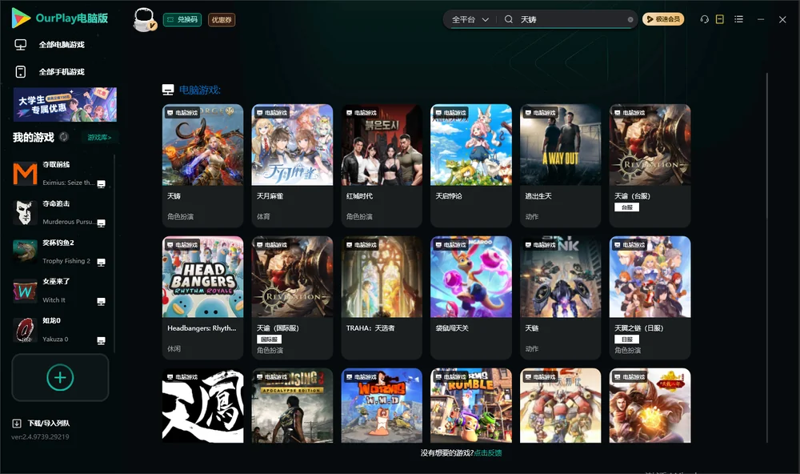Image resolution: width=800 pixels, height=474 pixels.
Task: Click the 如龙0 game icon in sidebar
Action: coord(25,331)
